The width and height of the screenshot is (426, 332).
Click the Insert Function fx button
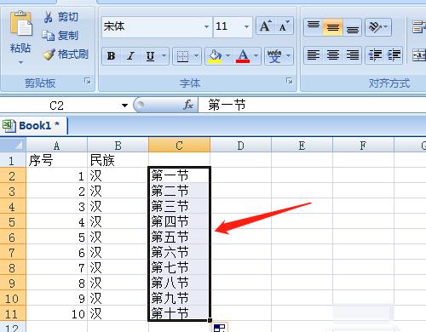pos(188,105)
